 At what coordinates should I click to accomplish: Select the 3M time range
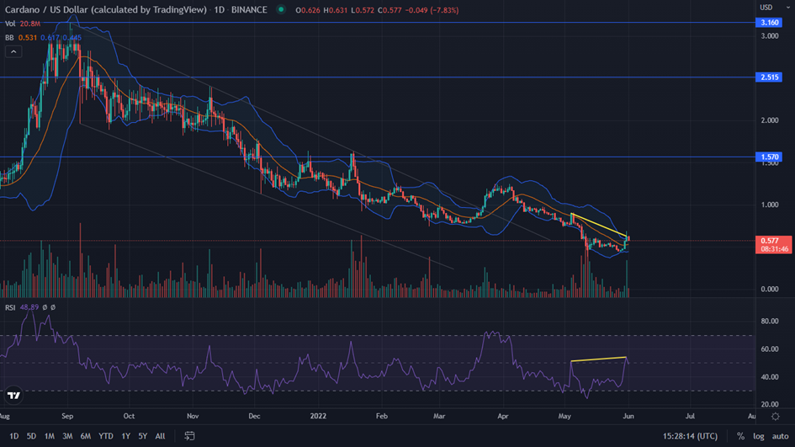tap(67, 436)
